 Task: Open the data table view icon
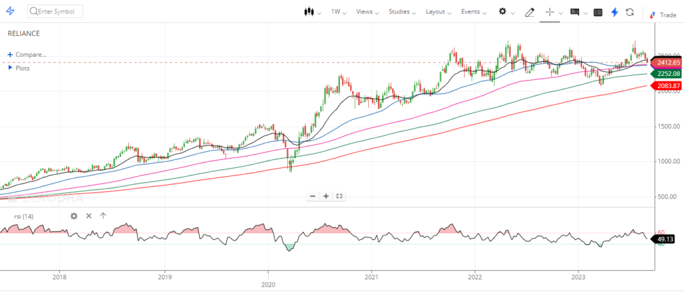click(x=598, y=13)
